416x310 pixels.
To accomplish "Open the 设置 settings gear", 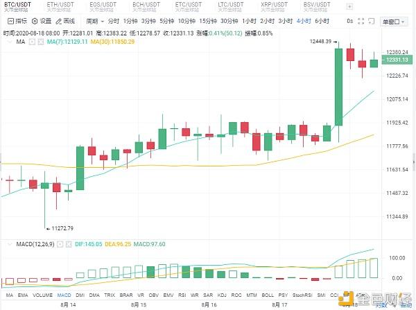I will pos(42,21).
